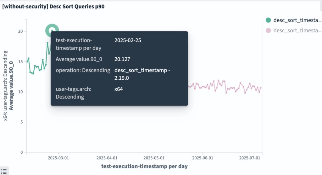This screenshot has width=322, height=175.
Task: Select the 2025-04-01 x-axis tick label
Action: [x=107, y=158]
